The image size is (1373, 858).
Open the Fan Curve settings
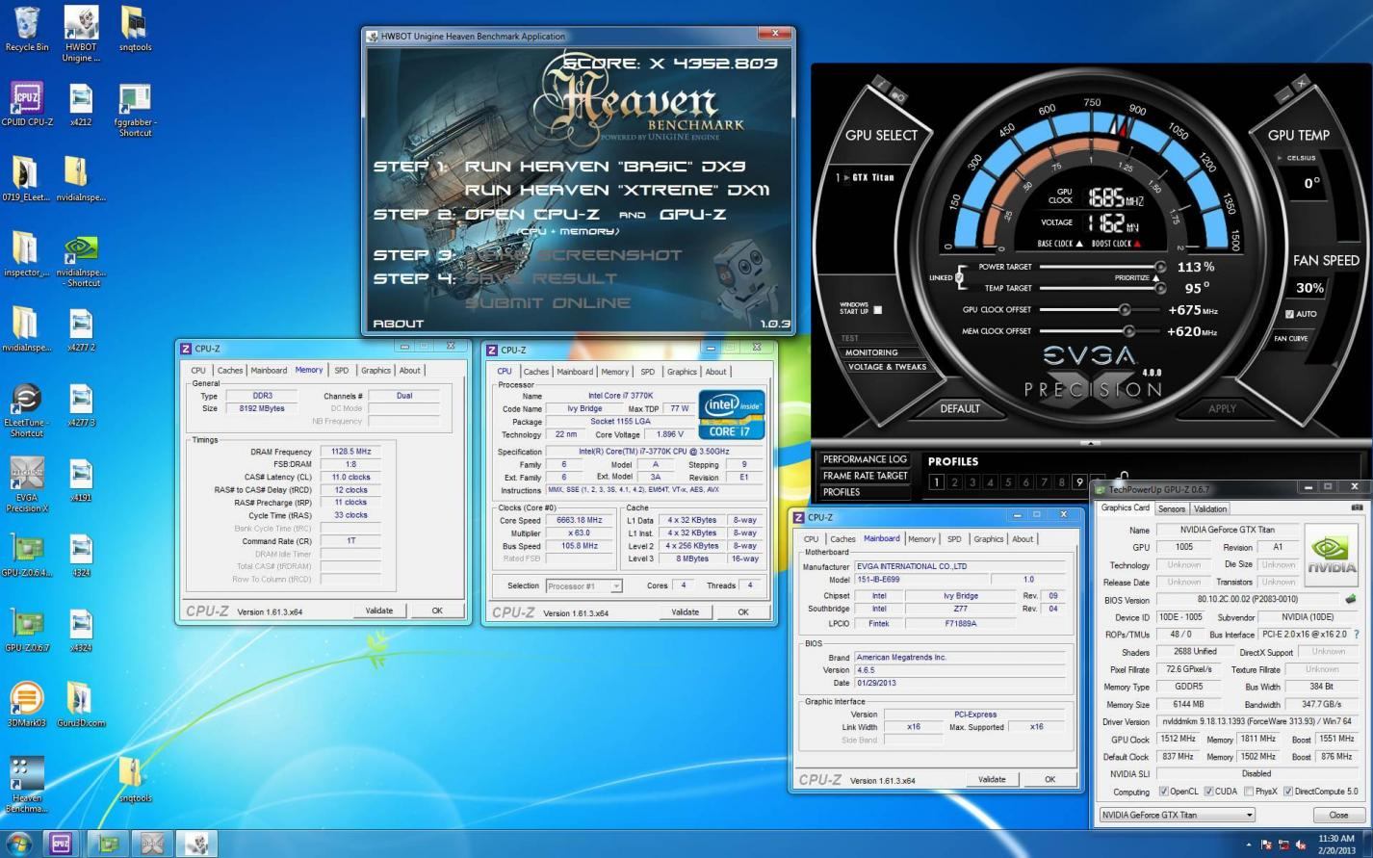[1291, 338]
